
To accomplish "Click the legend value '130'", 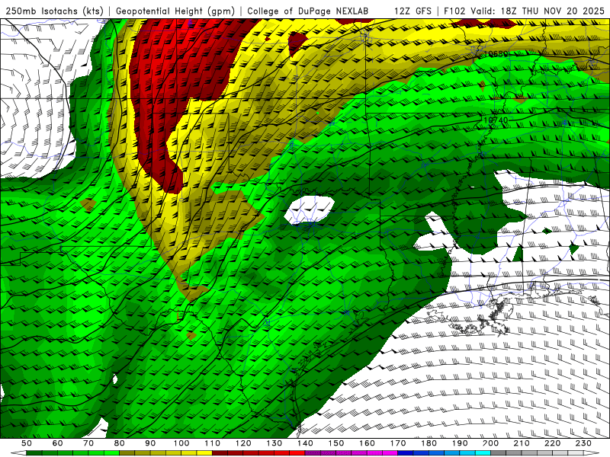I will [274, 443].
